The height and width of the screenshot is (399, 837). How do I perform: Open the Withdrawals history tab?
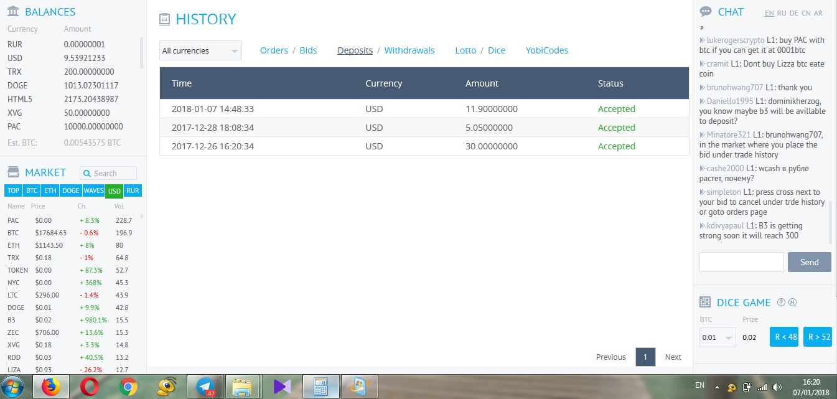pos(409,50)
